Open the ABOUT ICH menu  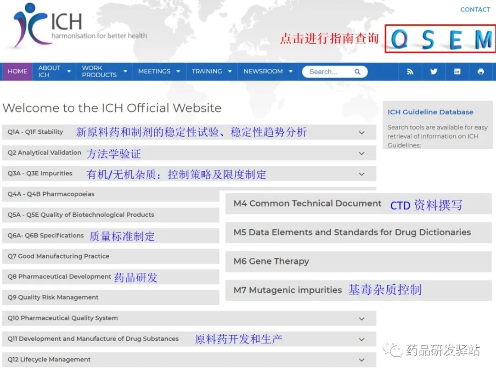[x=54, y=72]
